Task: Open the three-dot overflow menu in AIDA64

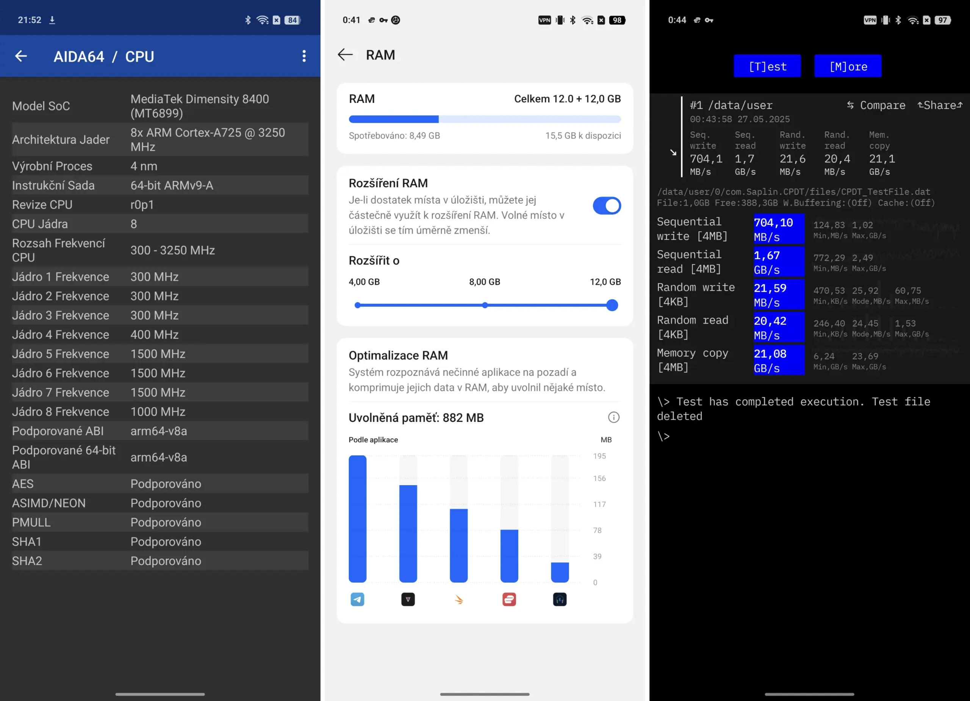Action: [x=304, y=56]
